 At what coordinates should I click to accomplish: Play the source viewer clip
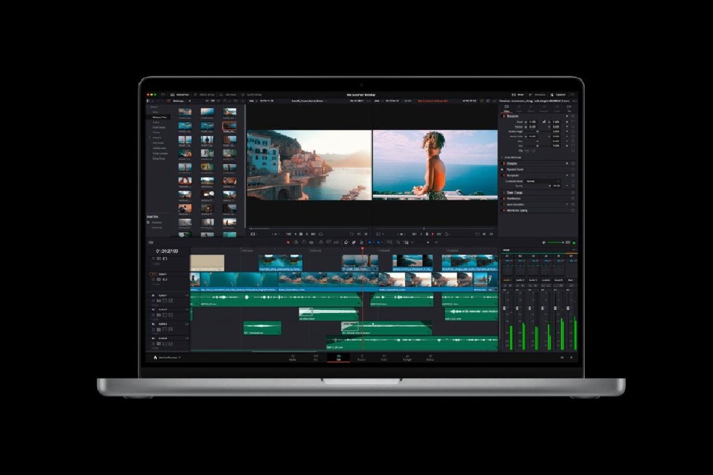[307, 234]
